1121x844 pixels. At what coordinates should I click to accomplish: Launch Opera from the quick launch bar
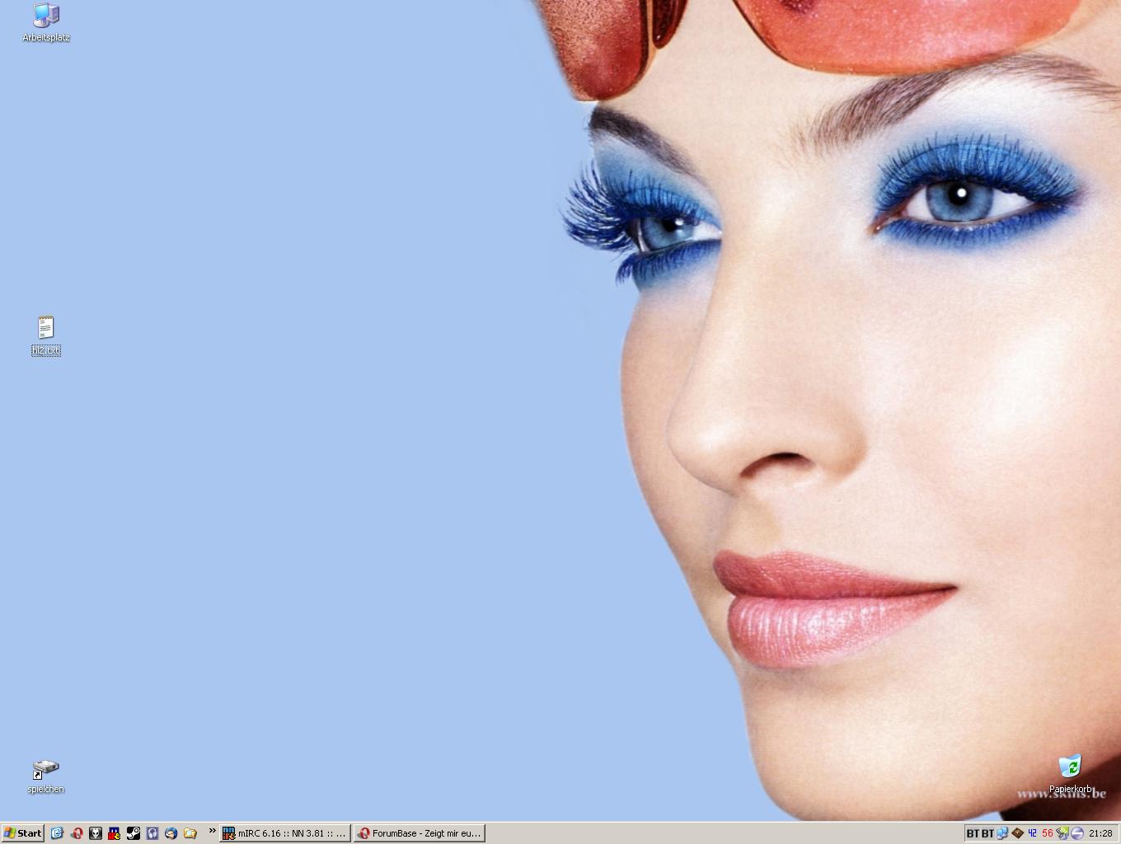[77, 833]
